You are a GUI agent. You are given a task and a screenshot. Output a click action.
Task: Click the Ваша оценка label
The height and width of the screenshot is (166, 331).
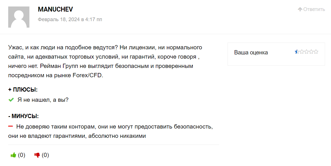[x=251, y=52]
